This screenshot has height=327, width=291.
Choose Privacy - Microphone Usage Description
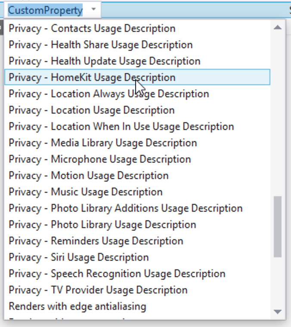(x=100, y=160)
